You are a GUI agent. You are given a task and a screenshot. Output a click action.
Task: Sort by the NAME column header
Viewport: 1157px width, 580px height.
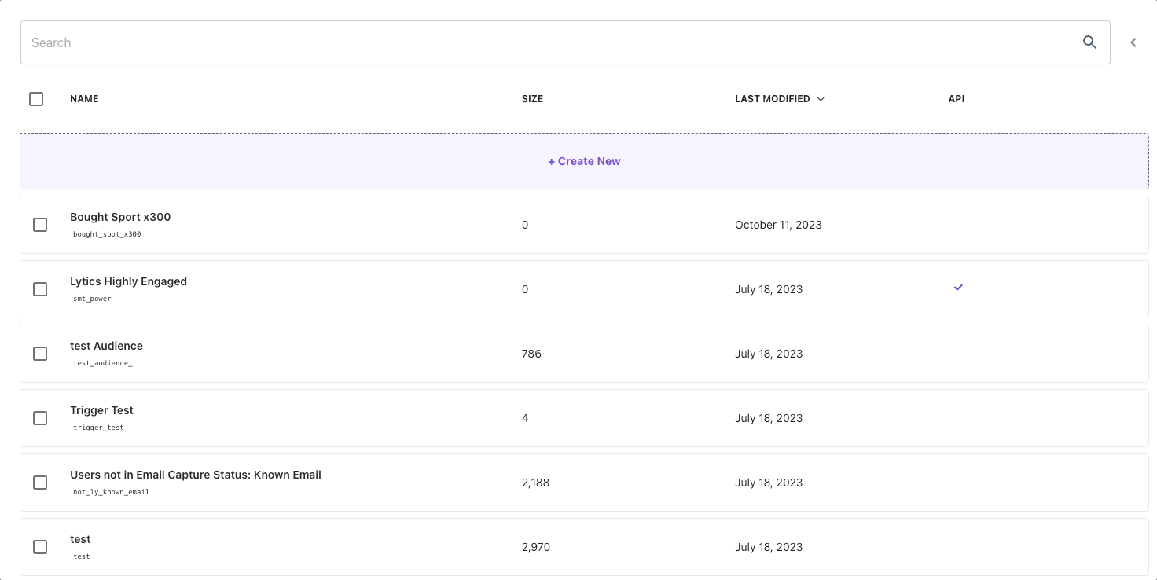tap(84, 99)
